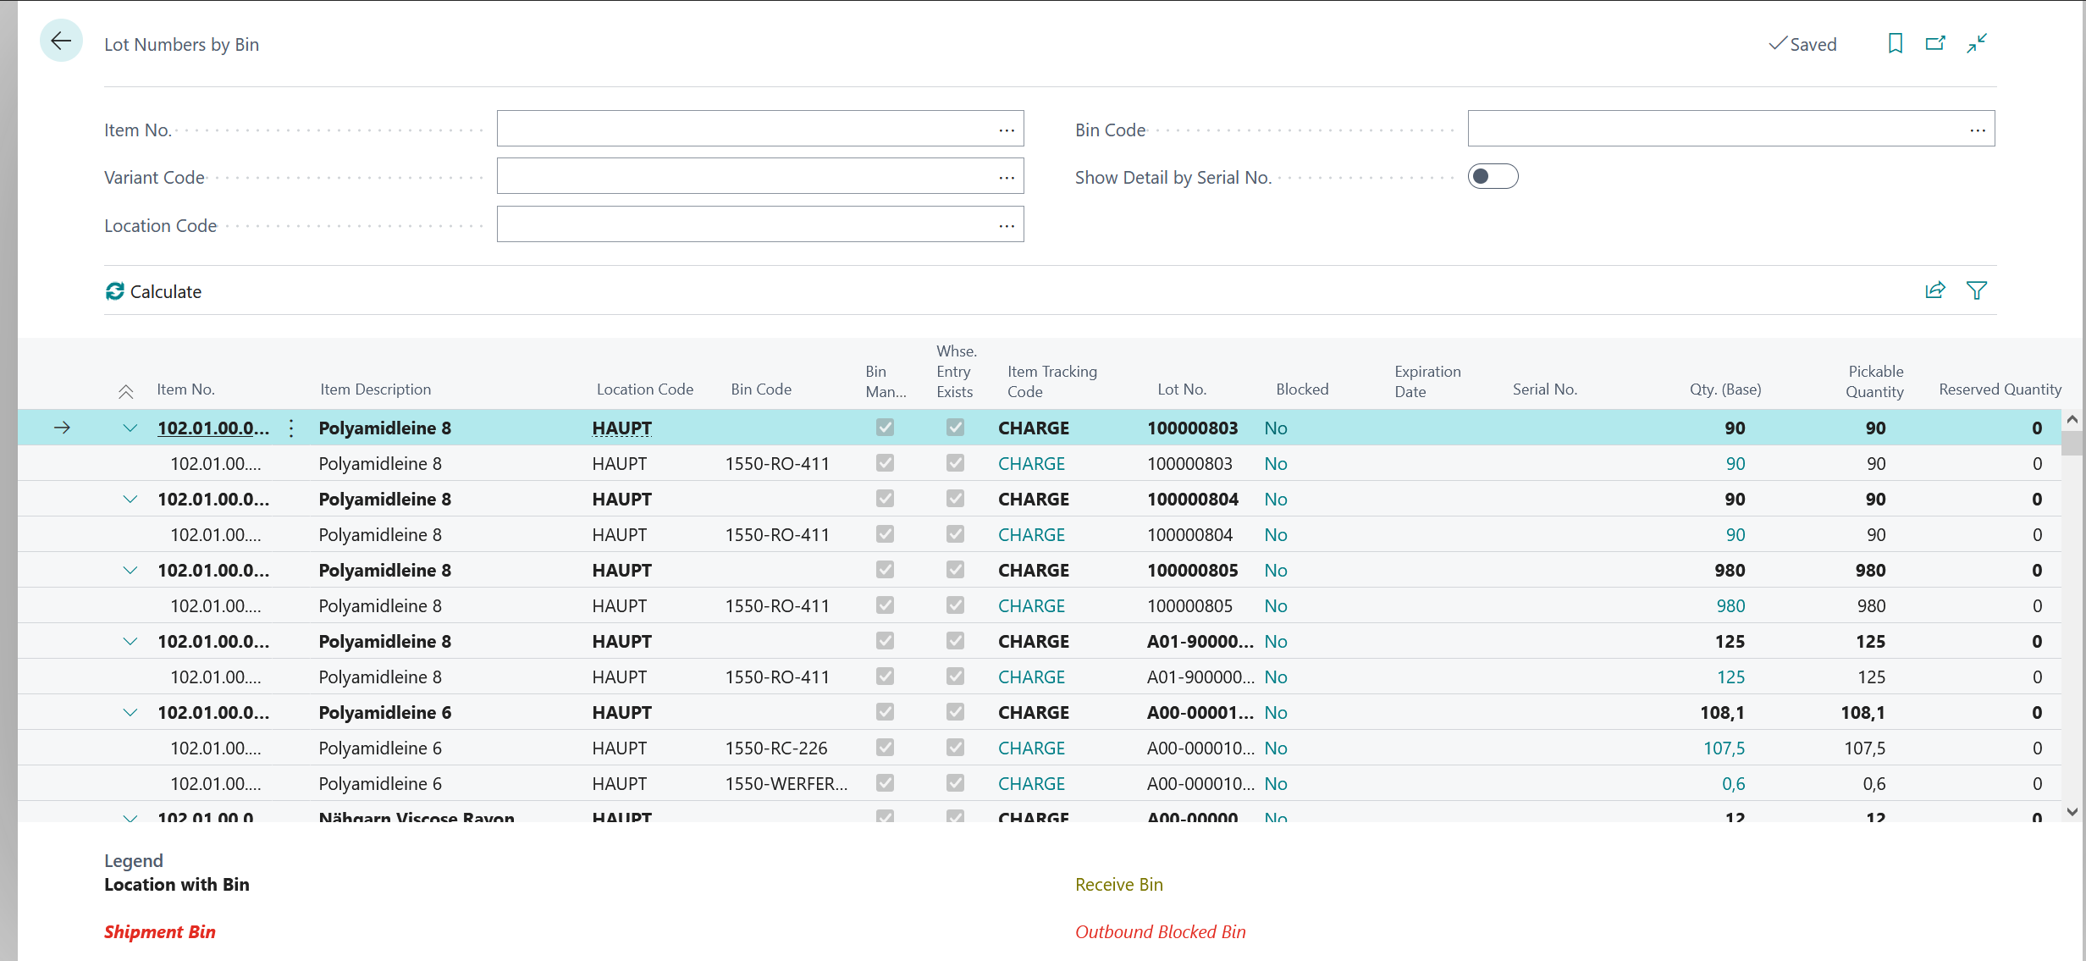Viewport: 2086px width, 961px height.
Task: Click Whse. Entry Exists checkbox, bold Polyamidleine 6
Action: tap(955, 712)
